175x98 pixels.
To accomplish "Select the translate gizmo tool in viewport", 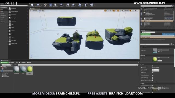I will pos(105,11).
